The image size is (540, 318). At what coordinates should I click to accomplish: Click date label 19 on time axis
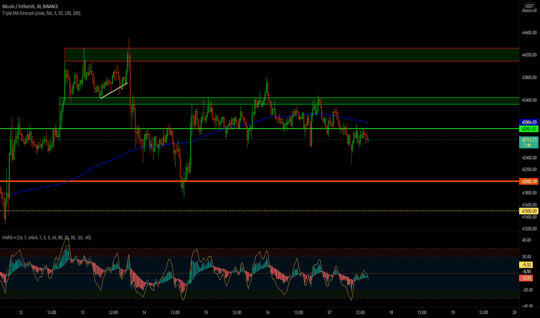[x=453, y=312]
